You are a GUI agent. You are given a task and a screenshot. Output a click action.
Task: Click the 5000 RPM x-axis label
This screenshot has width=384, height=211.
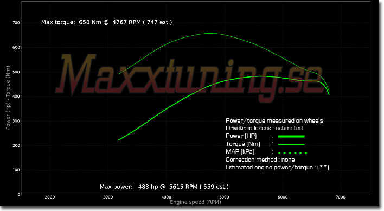point(225,197)
